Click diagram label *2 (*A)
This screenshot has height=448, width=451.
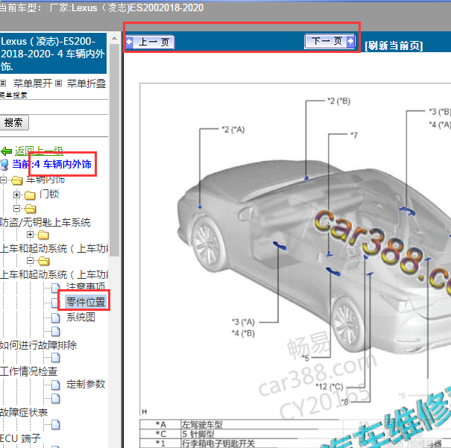(233, 130)
